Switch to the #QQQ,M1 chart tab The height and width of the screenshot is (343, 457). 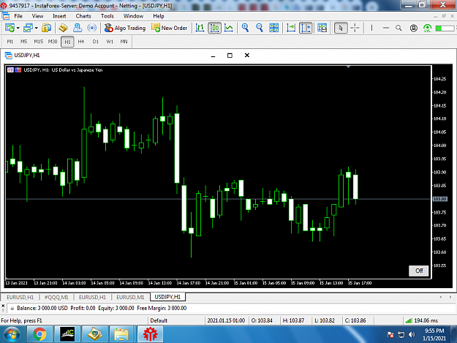[x=56, y=297]
